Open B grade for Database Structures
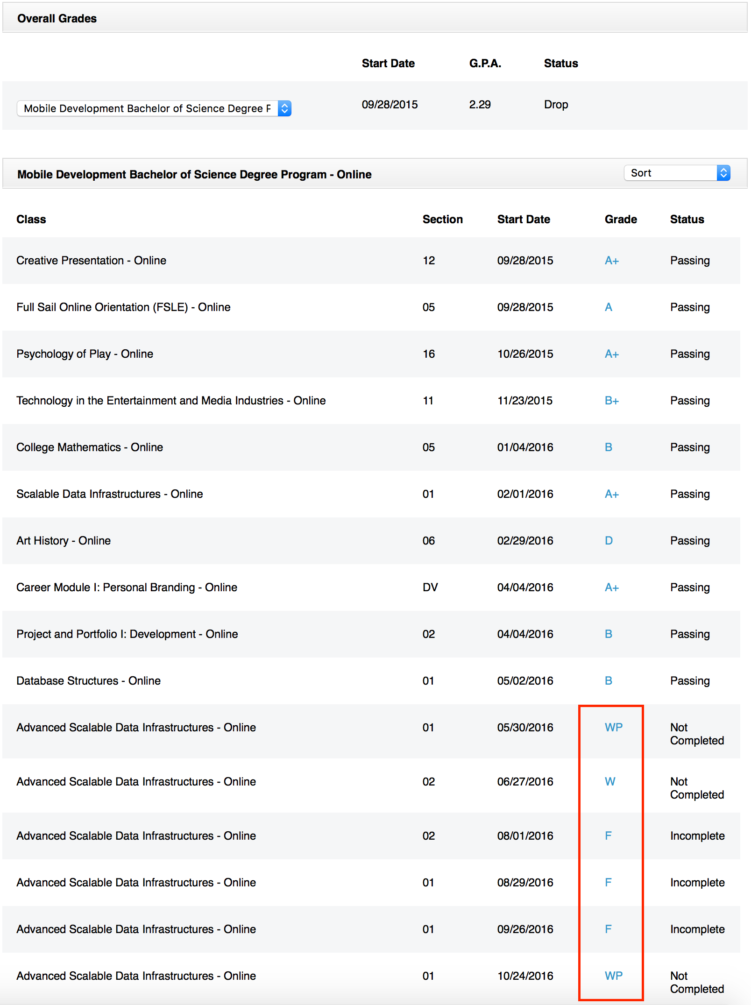This screenshot has width=751, height=1005. click(609, 681)
